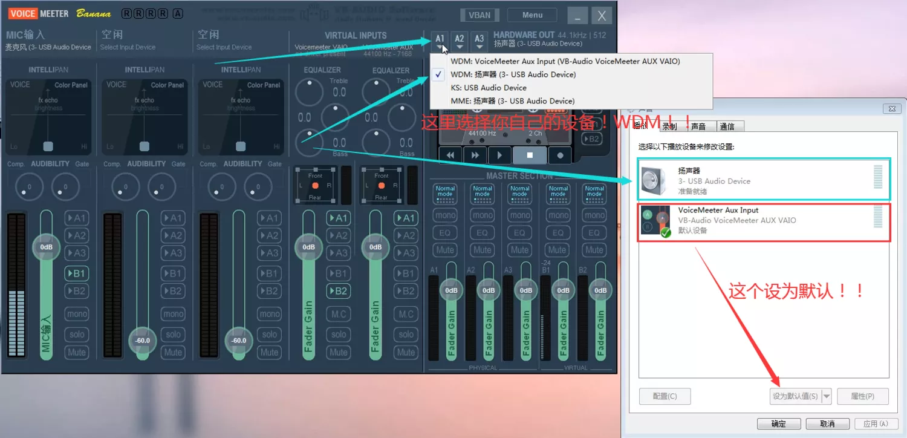The width and height of the screenshot is (907, 438).
Task: Click the 确定 button in Sound dialog
Action: pos(779,423)
